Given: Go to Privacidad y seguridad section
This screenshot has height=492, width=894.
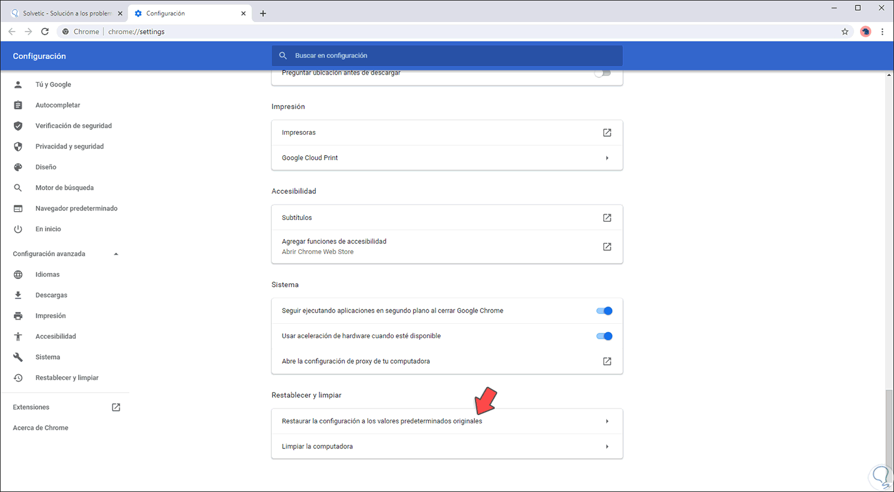Looking at the screenshot, I should (x=70, y=147).
